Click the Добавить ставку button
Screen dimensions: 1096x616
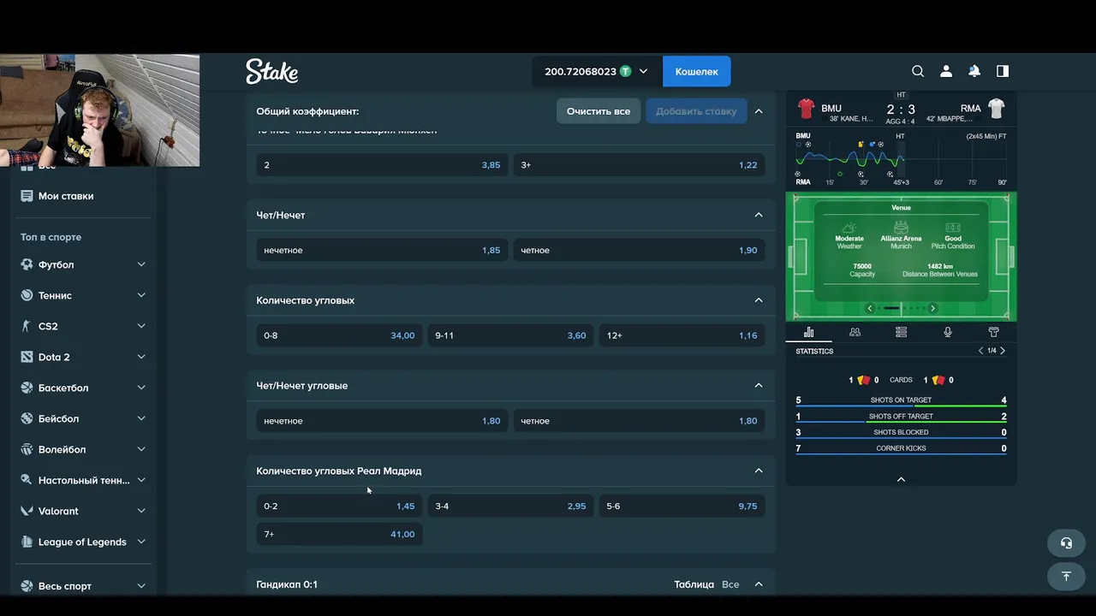click(696, 111)
